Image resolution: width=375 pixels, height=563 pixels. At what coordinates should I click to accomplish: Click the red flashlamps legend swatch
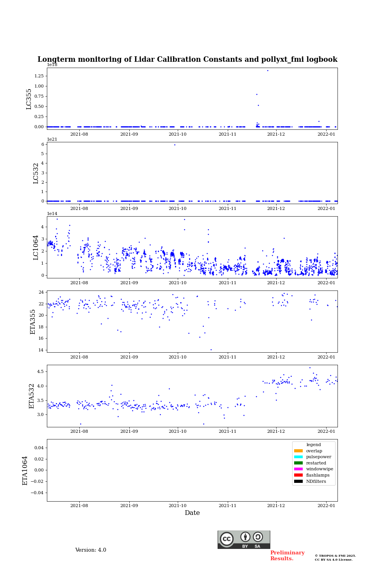(298, 475)
